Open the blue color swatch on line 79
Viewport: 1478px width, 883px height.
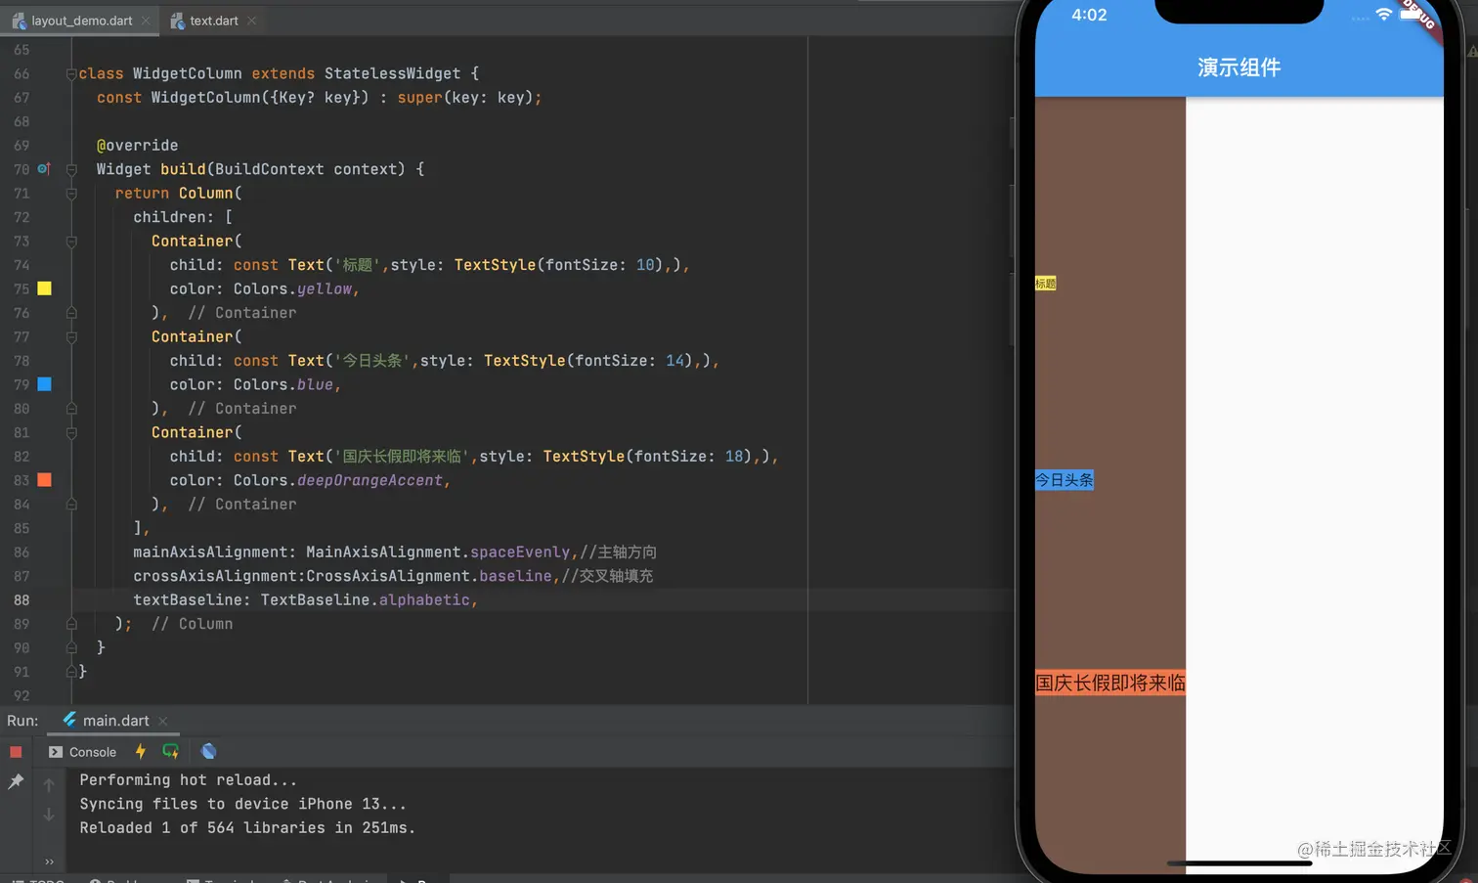tap(44, 384)
